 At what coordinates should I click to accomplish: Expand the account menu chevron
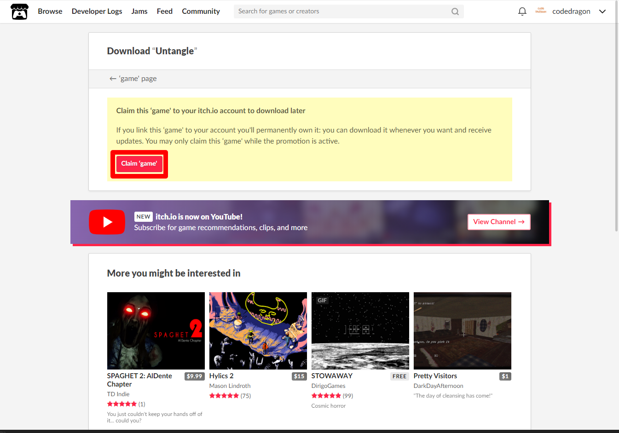coord(602,12)
